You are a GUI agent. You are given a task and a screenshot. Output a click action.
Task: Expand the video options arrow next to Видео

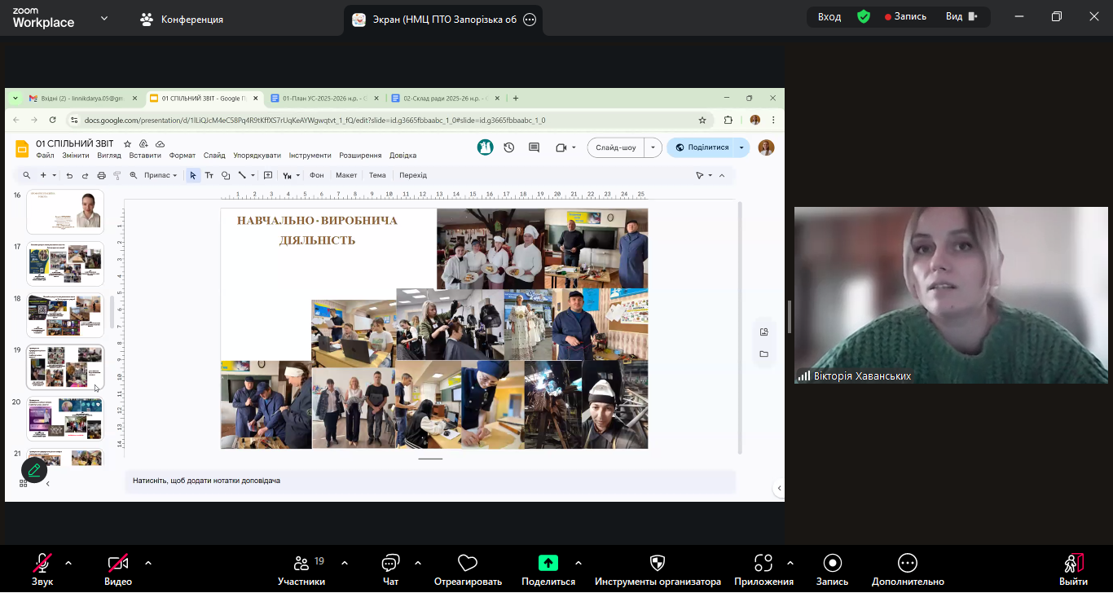click(x=148, y=562)
